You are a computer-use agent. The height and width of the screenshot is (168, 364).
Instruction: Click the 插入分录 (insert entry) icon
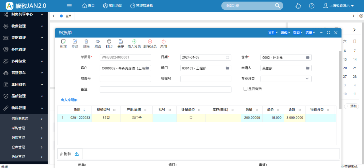tap(134, 42)
